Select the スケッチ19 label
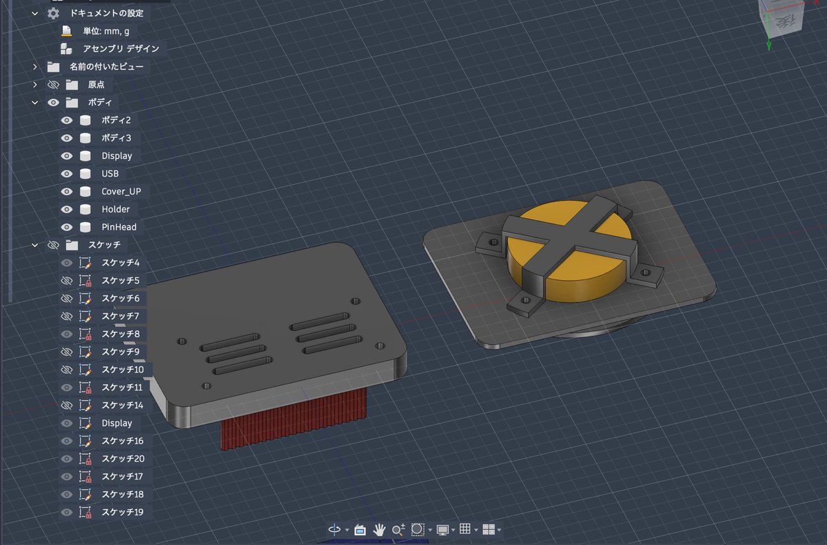 pyautogui.click(x=123, y=513)
